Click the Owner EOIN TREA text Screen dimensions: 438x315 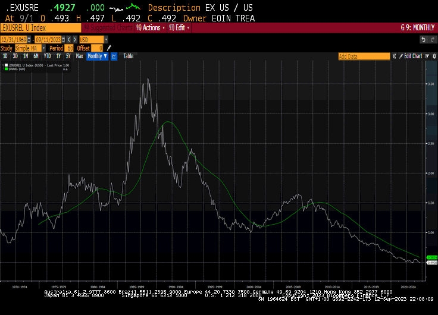coord(219,18)
